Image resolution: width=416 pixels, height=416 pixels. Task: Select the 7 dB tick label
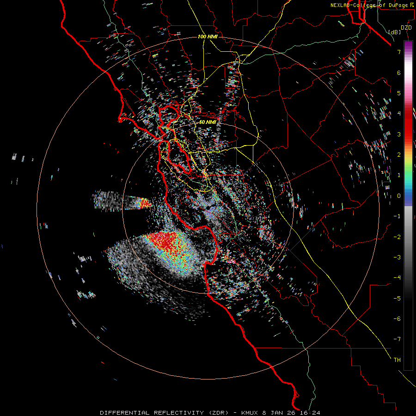pyautogui.click(x=399, y=52)
